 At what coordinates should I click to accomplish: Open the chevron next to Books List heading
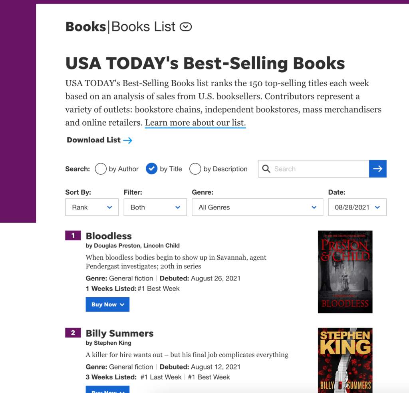point(185,27)
